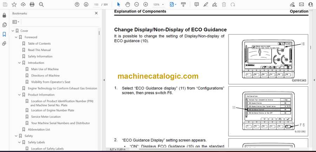
Task: Collapse the Introduction bookmark
Action: pyautogui.click(x=19, y=63)
